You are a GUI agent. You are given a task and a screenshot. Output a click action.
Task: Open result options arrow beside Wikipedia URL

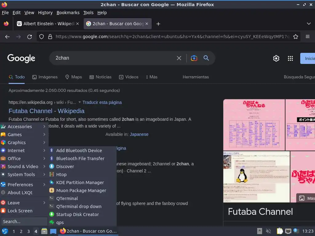click(x=80, y=102)
